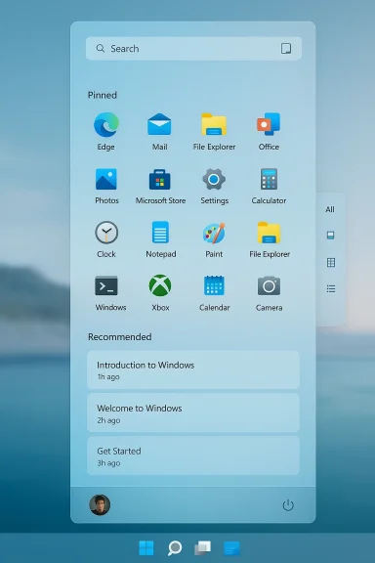This screenshot has height=563, width=375.
Task: Open taskbar search magnifier
Action: 175,548
